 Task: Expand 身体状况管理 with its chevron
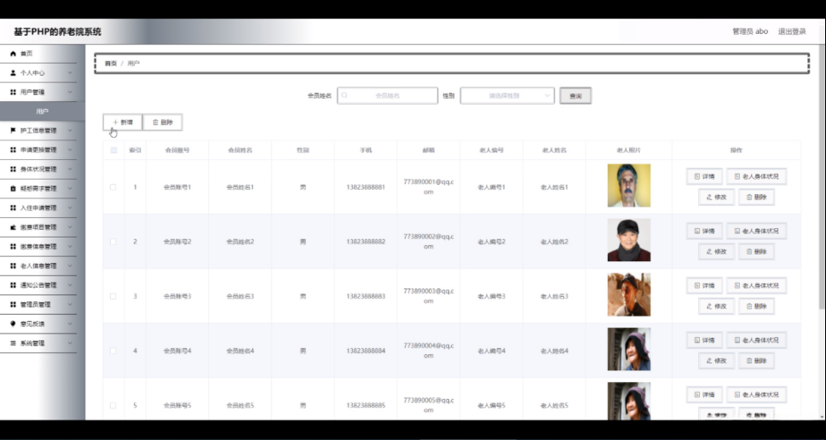click(x=70, y=169)
